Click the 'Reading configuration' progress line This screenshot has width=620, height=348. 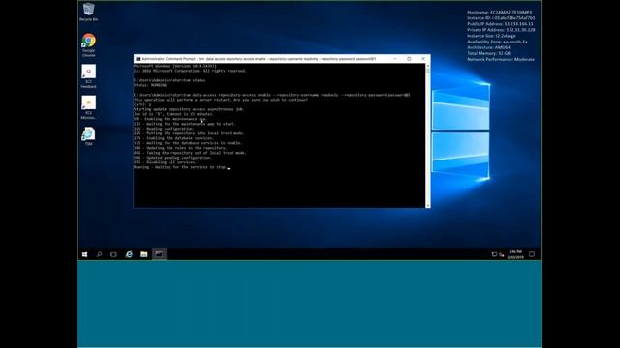coord(164,129)
